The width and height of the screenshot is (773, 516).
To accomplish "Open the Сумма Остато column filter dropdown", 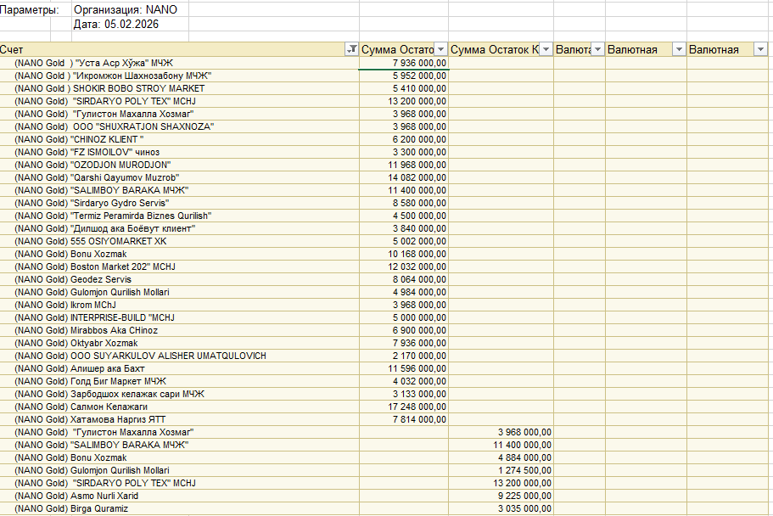I will click(440, 49).
